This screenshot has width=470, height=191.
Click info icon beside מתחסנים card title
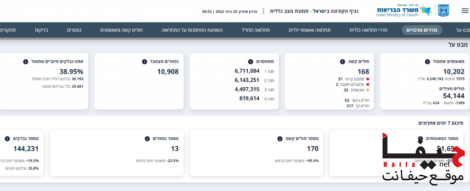tap(250, 62)
